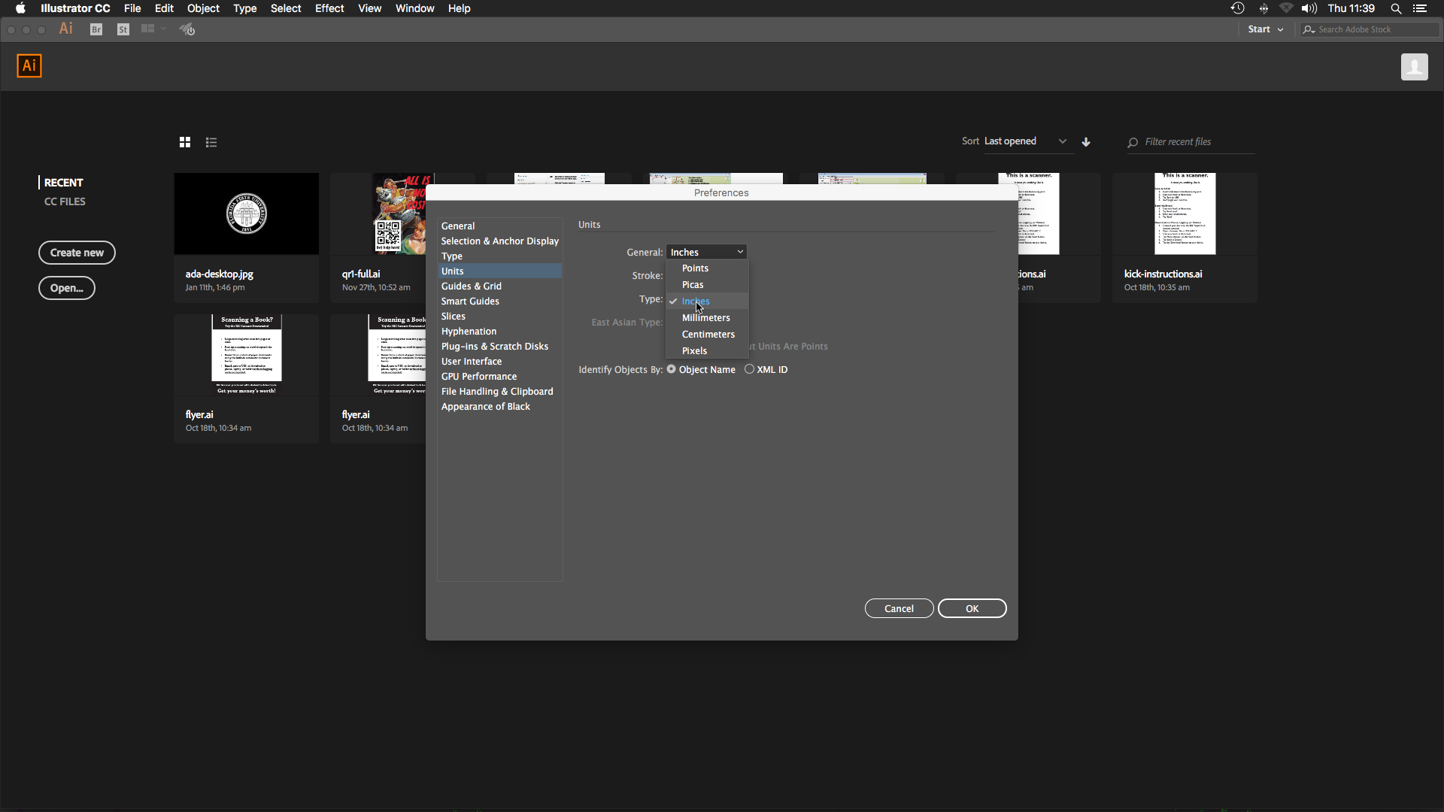
Task: Reverse sort order with arrow icon
Action: coord(1086,141)
